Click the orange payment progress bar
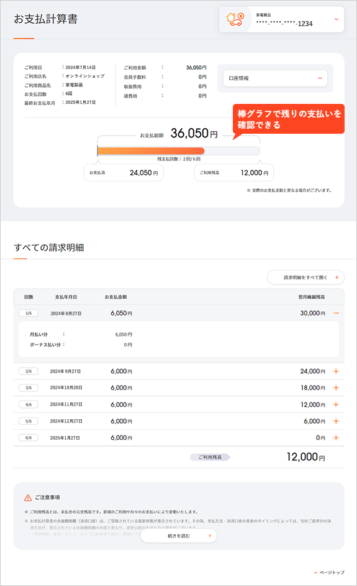 151,151
